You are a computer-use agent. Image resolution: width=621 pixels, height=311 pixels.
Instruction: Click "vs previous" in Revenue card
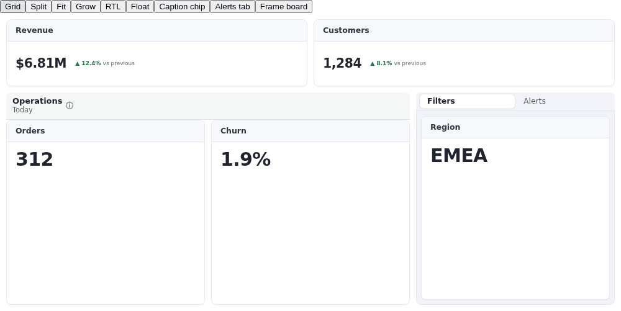119,63
